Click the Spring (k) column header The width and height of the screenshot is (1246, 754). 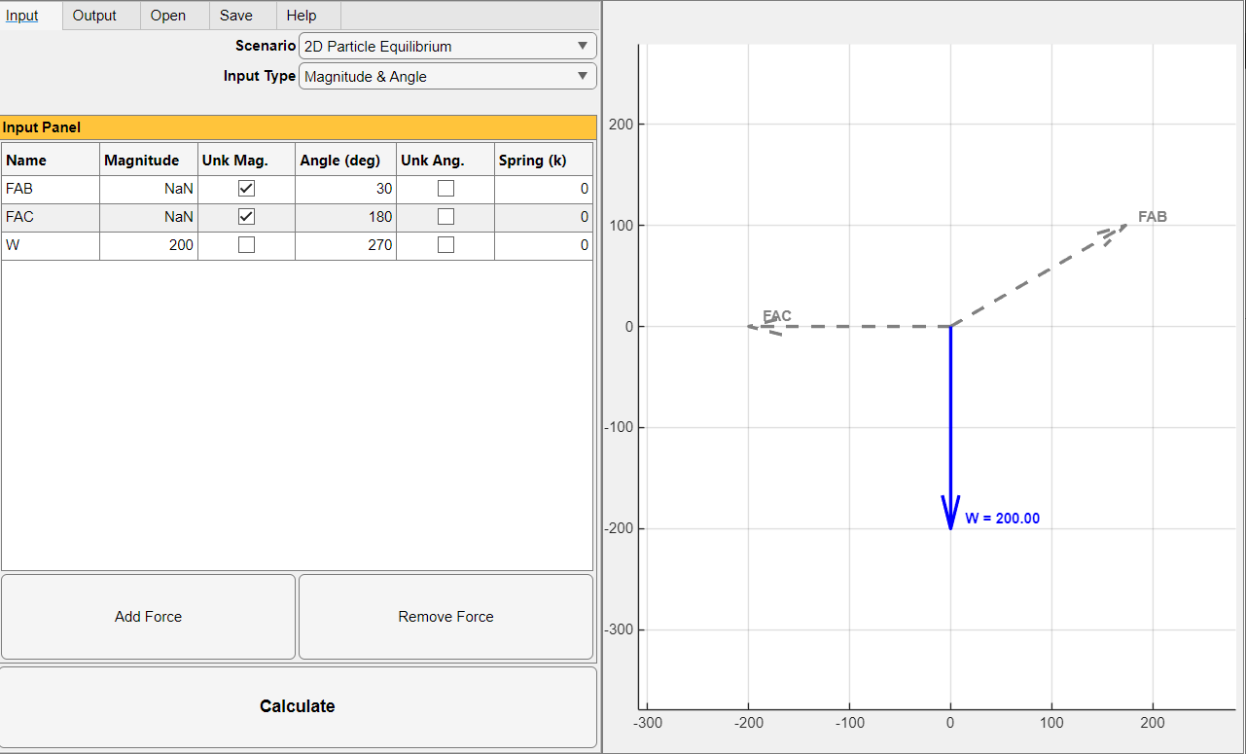click(544, 160)
